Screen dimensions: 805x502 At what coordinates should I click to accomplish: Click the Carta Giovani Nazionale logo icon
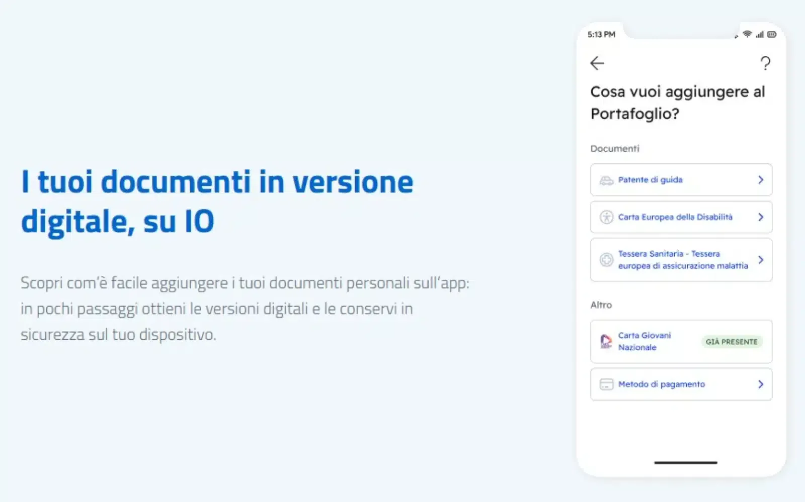(606, 341)
